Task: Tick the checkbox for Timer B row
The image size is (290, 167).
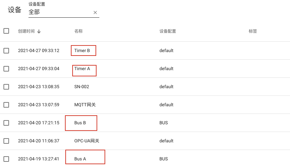Action: 6,51
